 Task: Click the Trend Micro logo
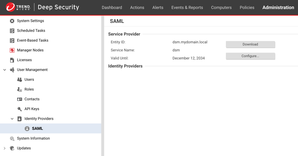click(x=18, y=7)
